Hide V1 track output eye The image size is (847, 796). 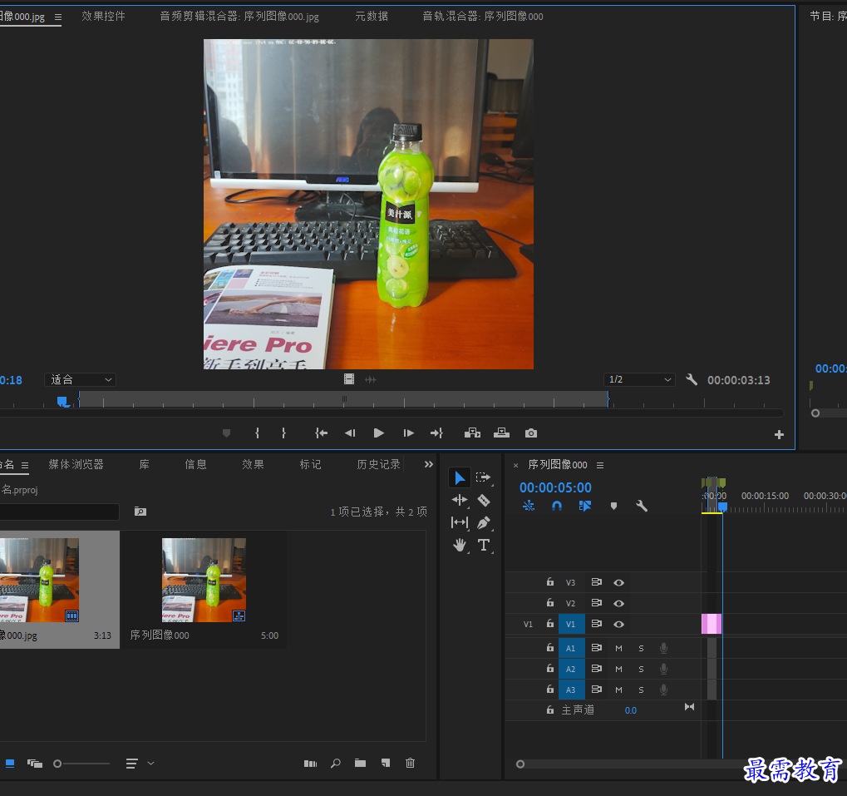click(x=619, y=625)
